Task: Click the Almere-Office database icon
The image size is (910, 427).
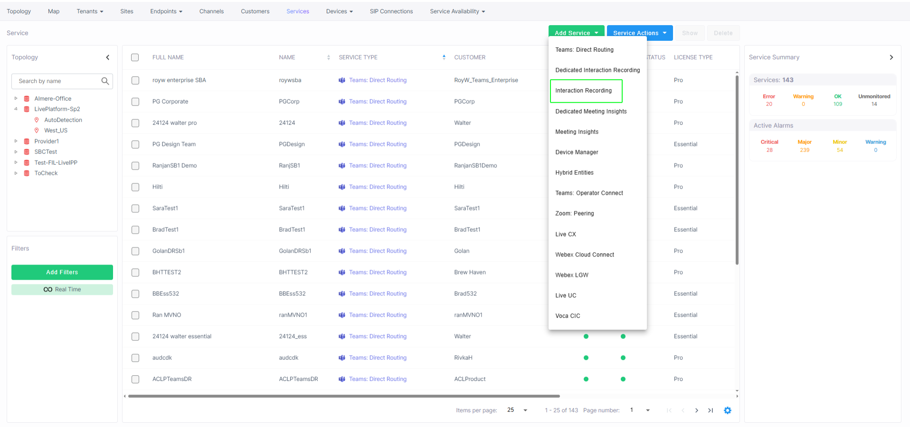Action: click(x=27, y=99)
